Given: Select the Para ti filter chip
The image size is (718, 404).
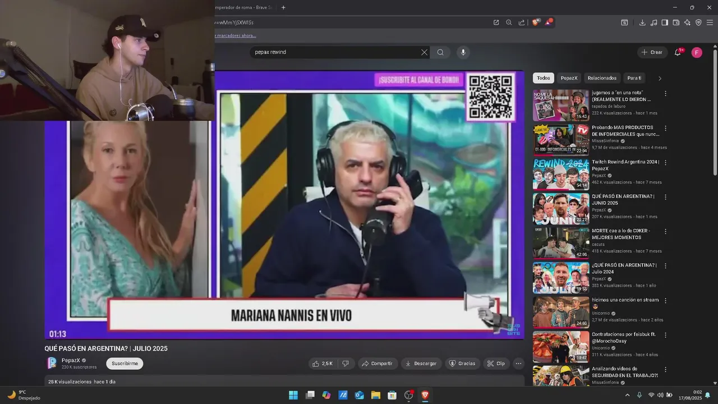Looking at the screenshot, I should 634,78.
